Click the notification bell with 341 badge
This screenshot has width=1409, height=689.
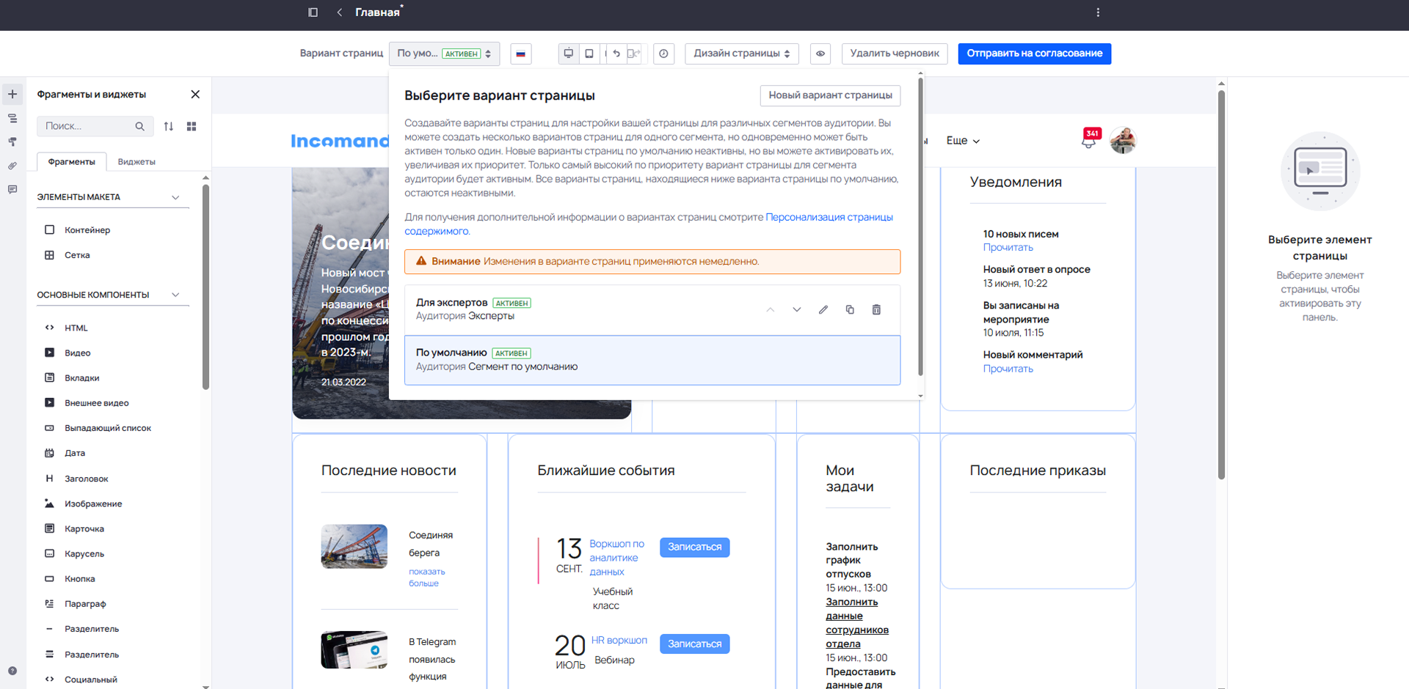1089,140
